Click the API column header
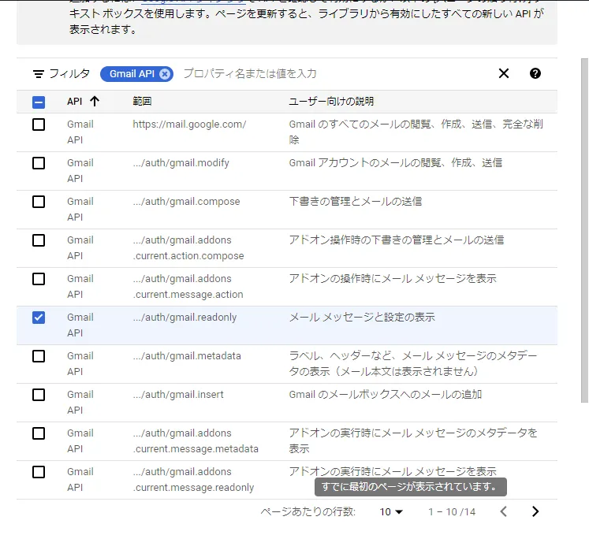Screen dimensions: 589x550 click(74, 102)
